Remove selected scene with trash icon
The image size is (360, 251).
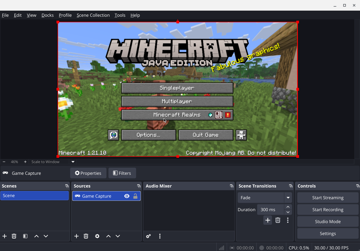tap(14, 236)
